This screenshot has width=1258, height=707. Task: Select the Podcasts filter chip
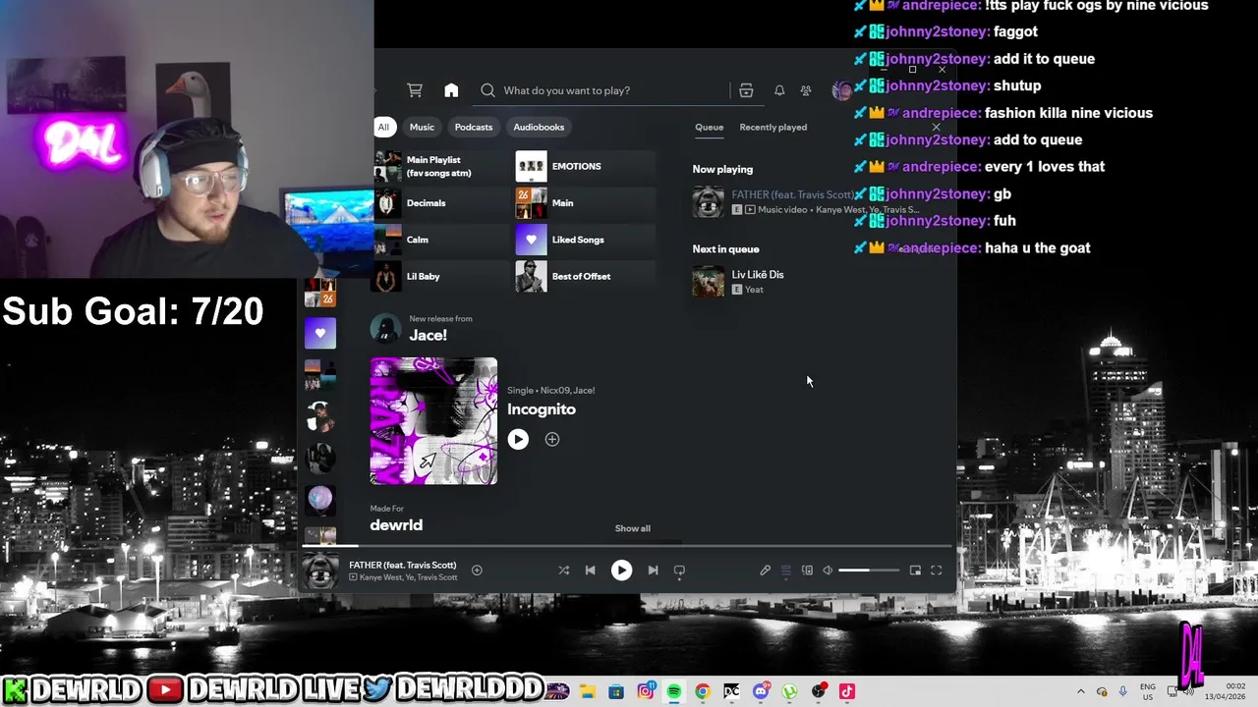[474, 127]
